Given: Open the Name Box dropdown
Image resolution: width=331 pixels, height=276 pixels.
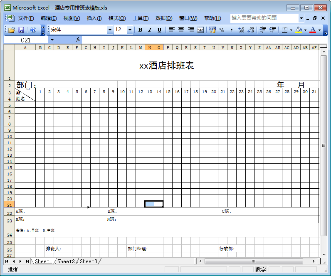Looking at the screenshot, I should 52,40.
